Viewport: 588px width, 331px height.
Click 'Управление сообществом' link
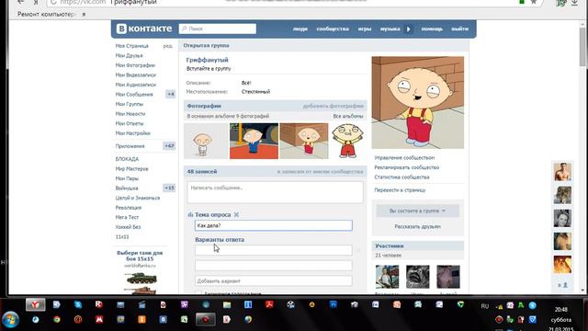(404, 158)
